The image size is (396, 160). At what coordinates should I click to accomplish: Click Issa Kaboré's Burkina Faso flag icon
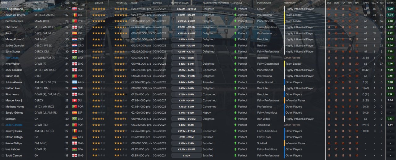pyautogui.click(x=75, y=149)
